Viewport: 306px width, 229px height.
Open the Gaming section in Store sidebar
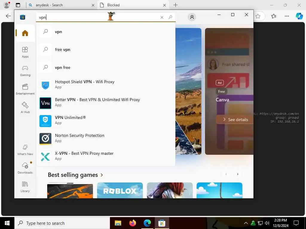pos(25,71)
